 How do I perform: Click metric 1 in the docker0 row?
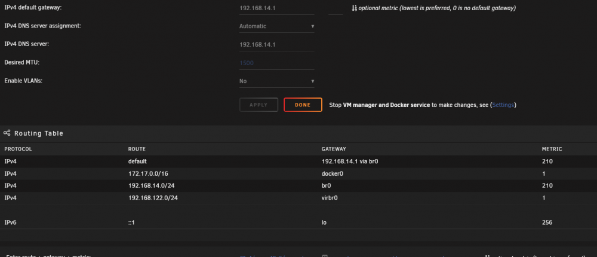(x=544, y=173)
